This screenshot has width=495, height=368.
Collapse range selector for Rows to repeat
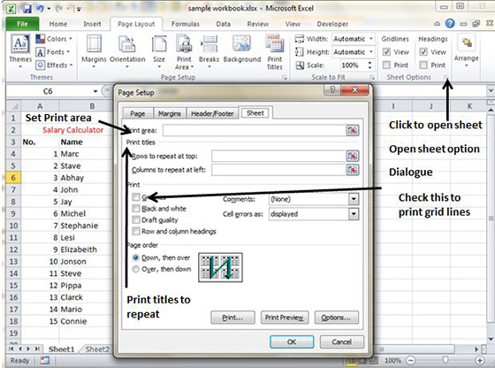pyautogui.click(x=353, y=156)
